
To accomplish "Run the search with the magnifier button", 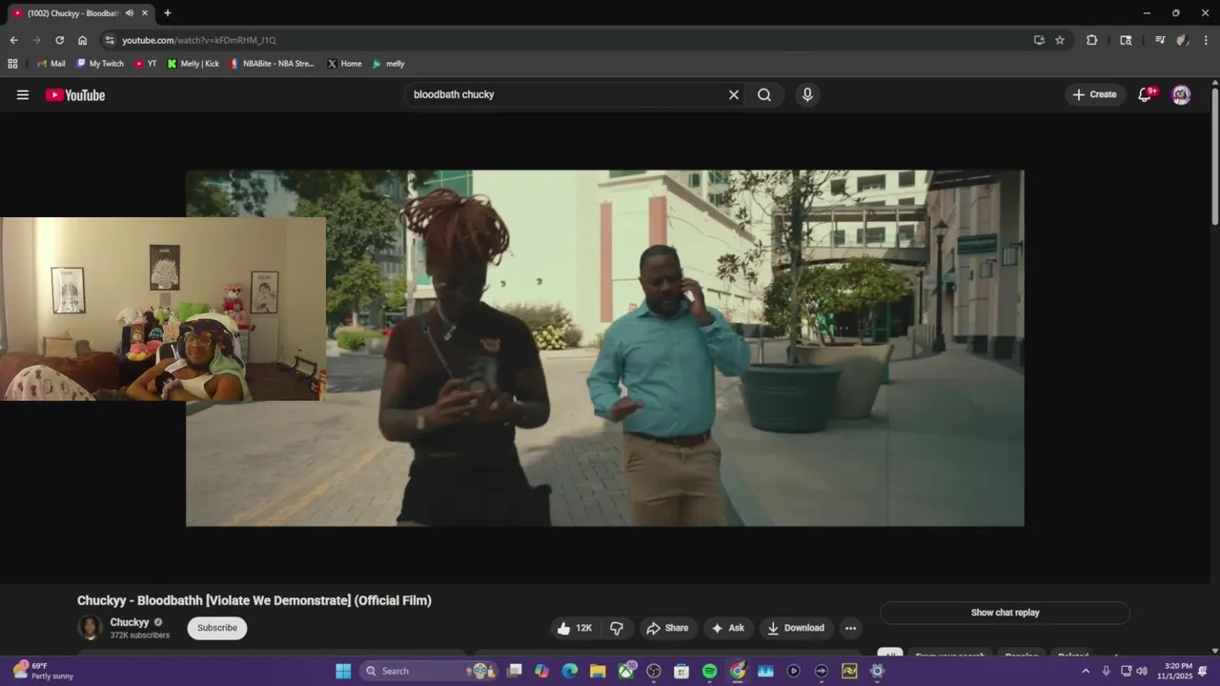I will pos(764,95).
